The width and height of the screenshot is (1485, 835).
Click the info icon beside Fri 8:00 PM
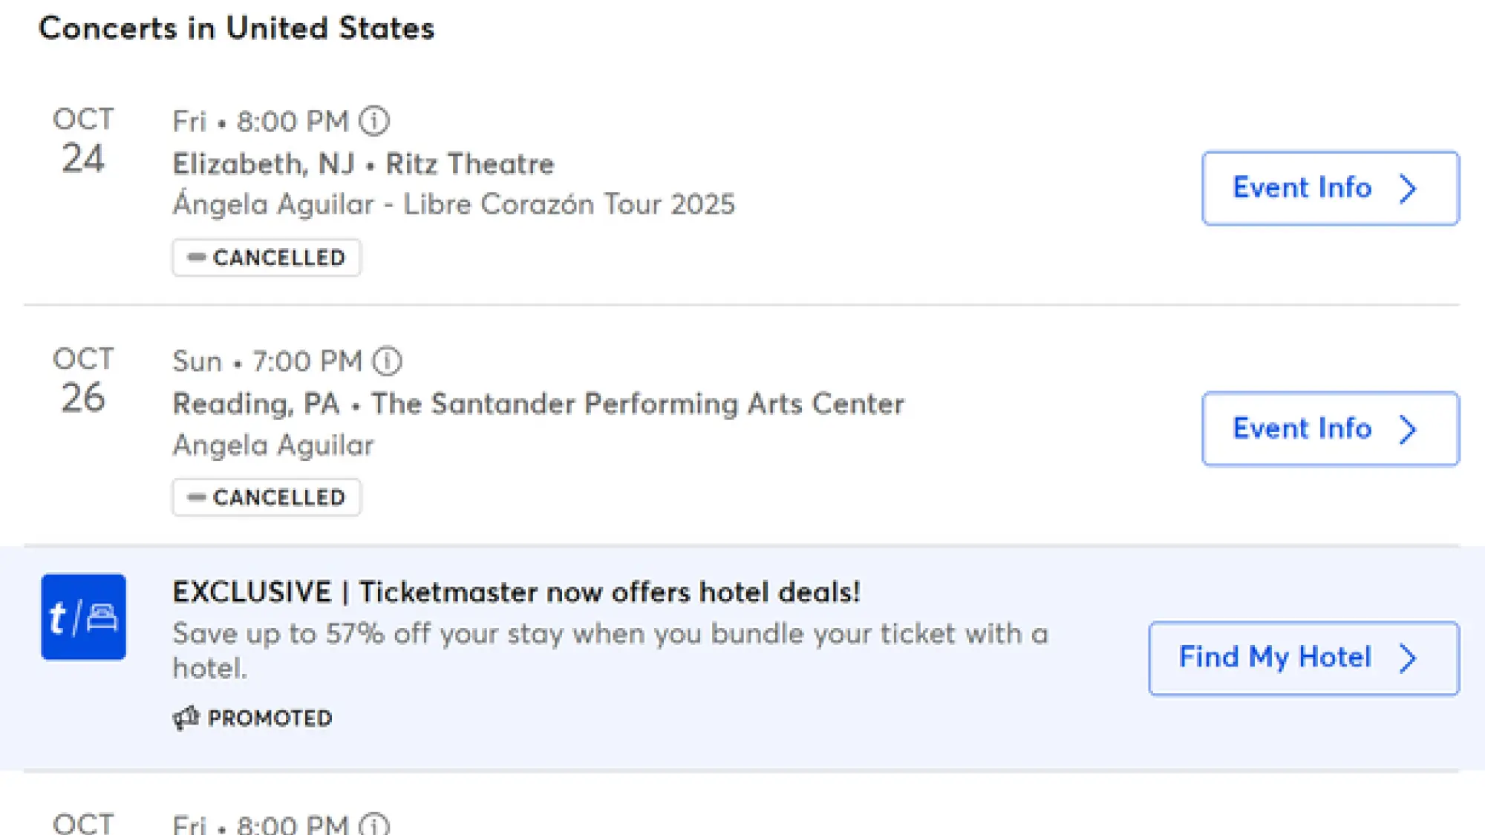[374, 121]
